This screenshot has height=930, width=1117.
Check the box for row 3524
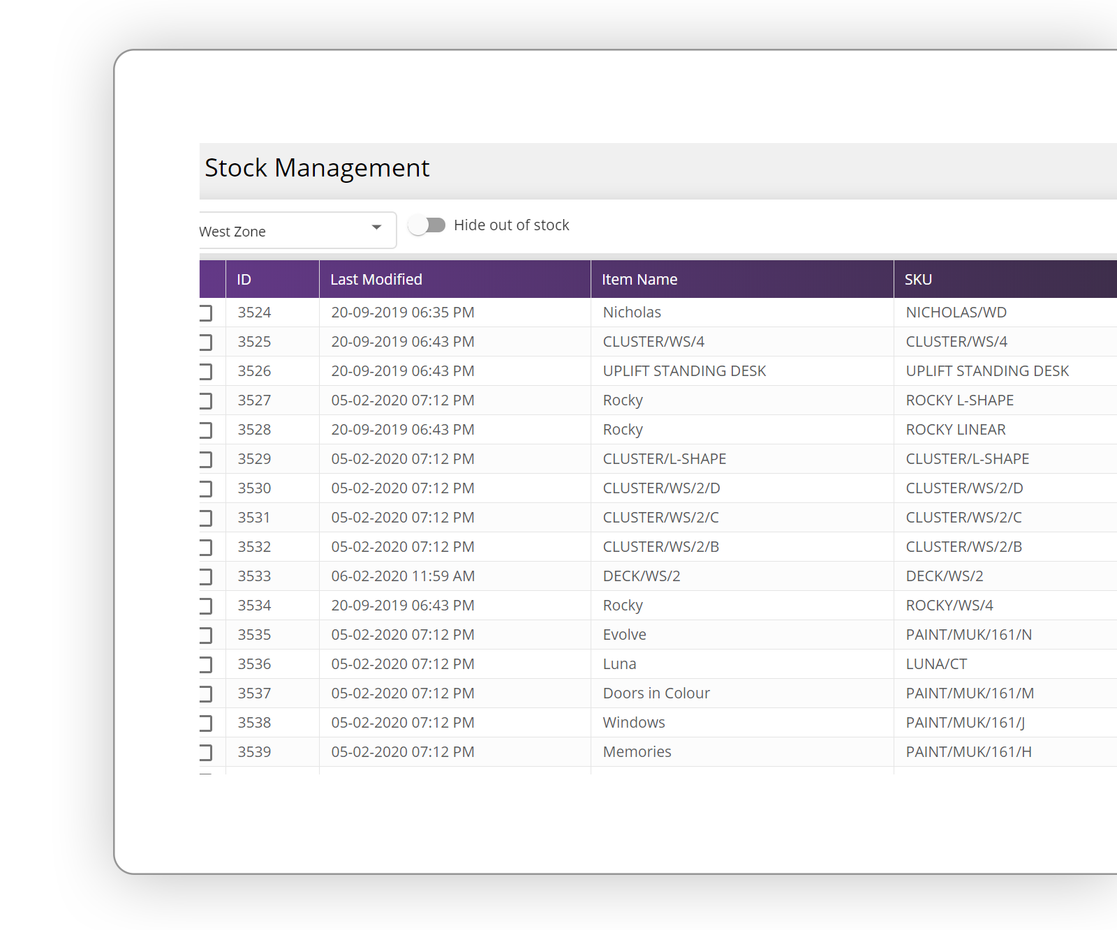[205, 313]
